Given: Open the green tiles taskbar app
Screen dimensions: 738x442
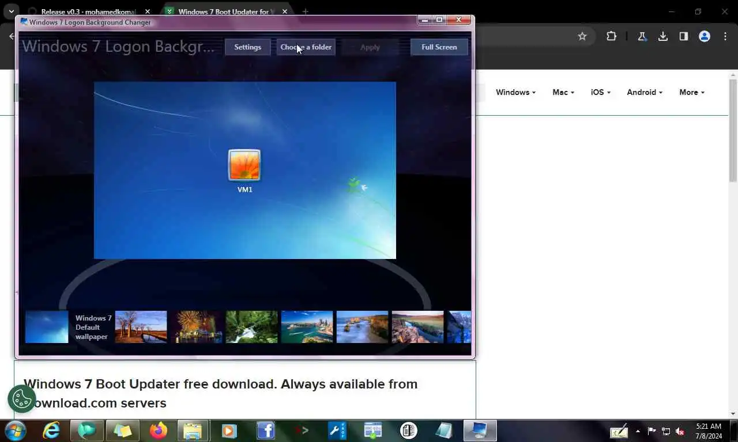Looking at the screenshot, I should 122,430.
